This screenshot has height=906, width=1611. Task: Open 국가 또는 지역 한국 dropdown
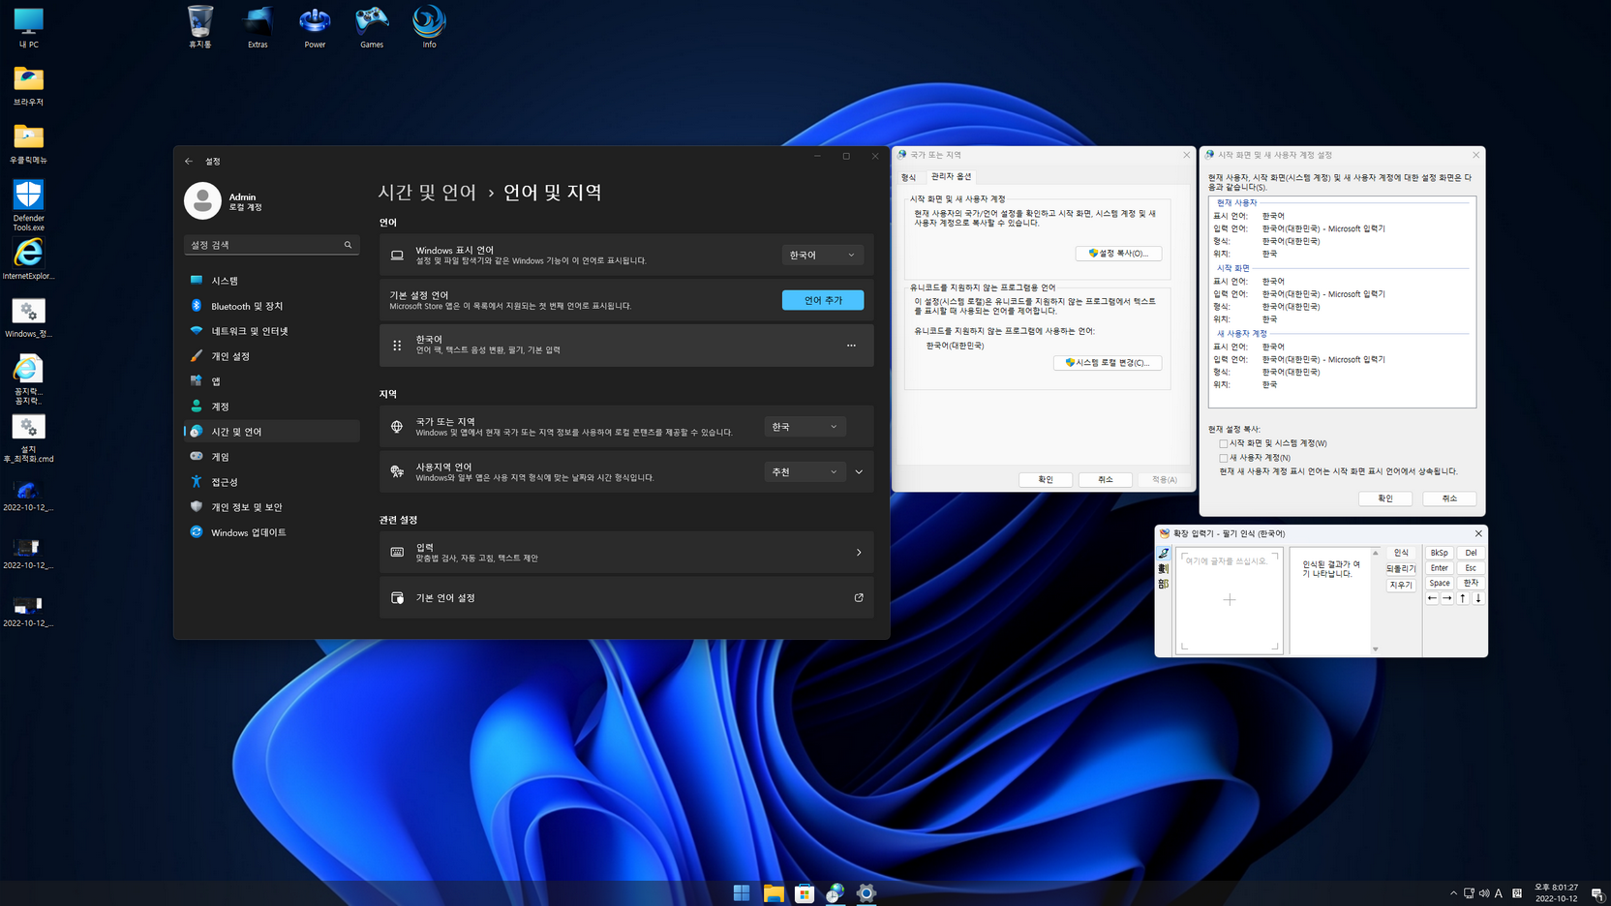point(805,427)
